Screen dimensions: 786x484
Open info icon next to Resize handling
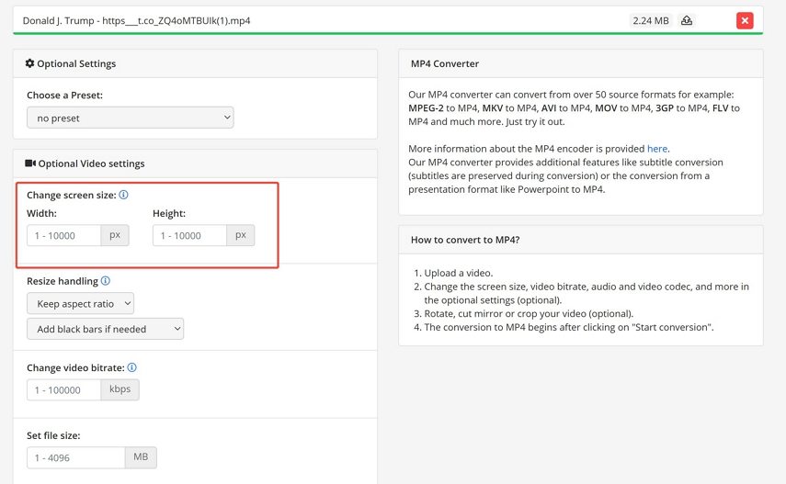tap(106, 281)
